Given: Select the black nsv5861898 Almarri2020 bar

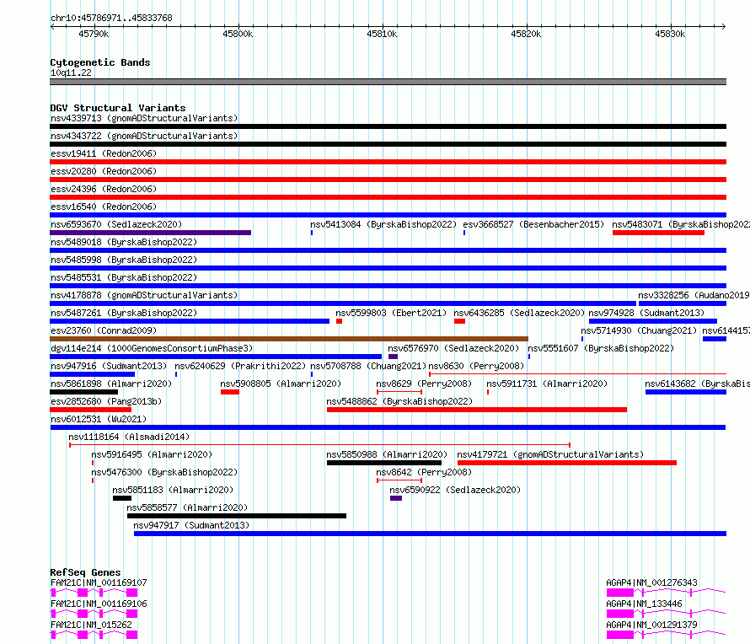Looking at the screenshot, I should tap(83, 392).
